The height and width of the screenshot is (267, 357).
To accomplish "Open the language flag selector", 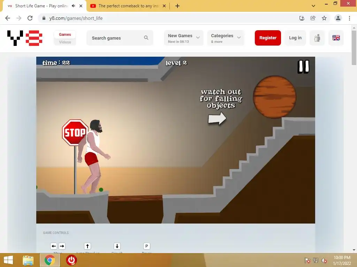I will click(x=336, y=38).
